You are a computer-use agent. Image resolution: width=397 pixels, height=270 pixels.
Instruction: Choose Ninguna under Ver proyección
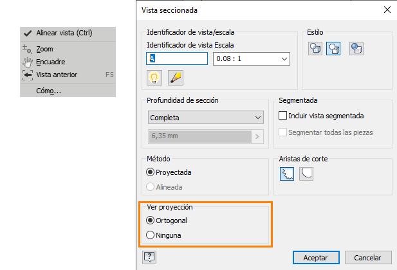[x=151, y=235]
